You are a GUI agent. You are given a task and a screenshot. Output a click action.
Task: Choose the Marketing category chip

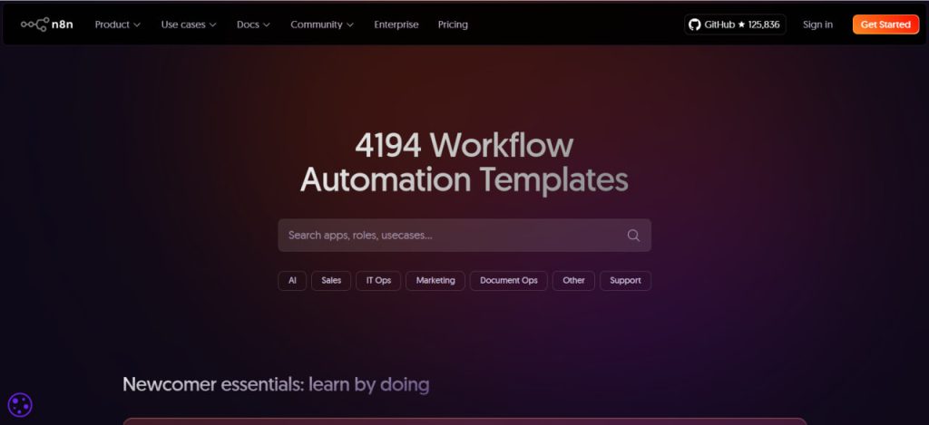[x=435, y=281]
